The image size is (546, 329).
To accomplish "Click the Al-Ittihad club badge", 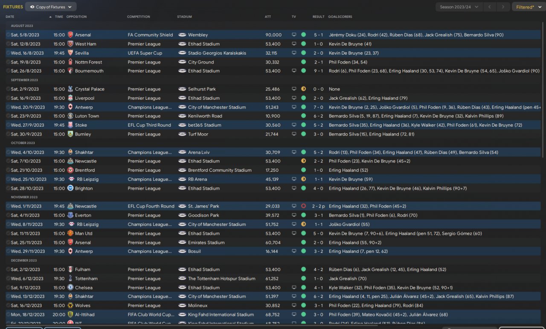I will (x=70, y=315).
